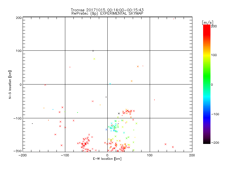Click the colorbar tick label '100'
Screen dimensions: 226x169
(x=214, y=55)
